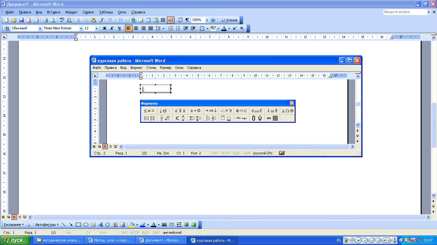This screenshot has height=245, width=437.
Task: Open set theory symbols ∉ ∩ ⊂ palette
Action: tap(242, 111)
